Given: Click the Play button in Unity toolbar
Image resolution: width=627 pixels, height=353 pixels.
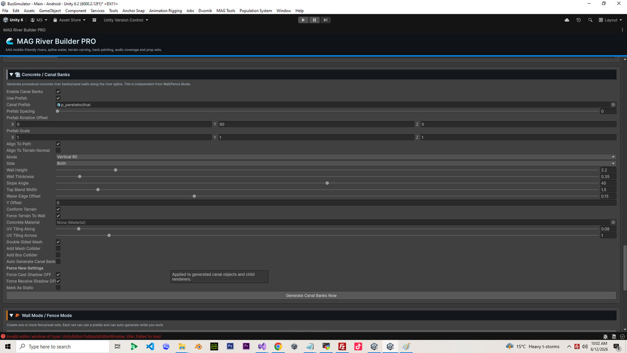Looking at the screenshot, I should pyautogui.click(x=303, y=20).
